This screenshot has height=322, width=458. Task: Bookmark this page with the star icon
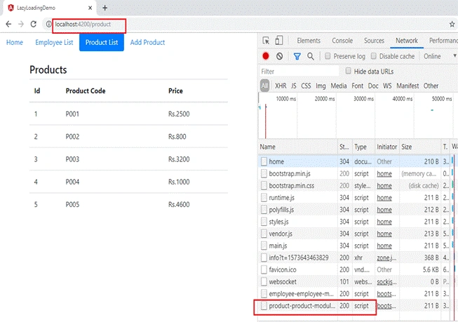pos(452,25)
